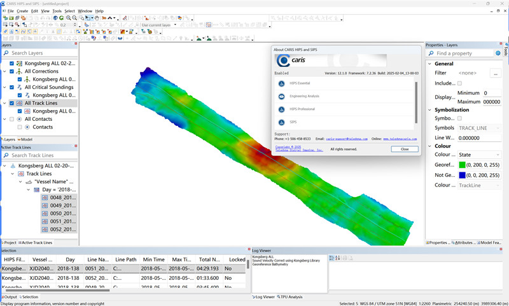Click the Search Track Lines field
The width and height of the screenshot is (509, 306).
pyautogui.click(x=39, y=155)
